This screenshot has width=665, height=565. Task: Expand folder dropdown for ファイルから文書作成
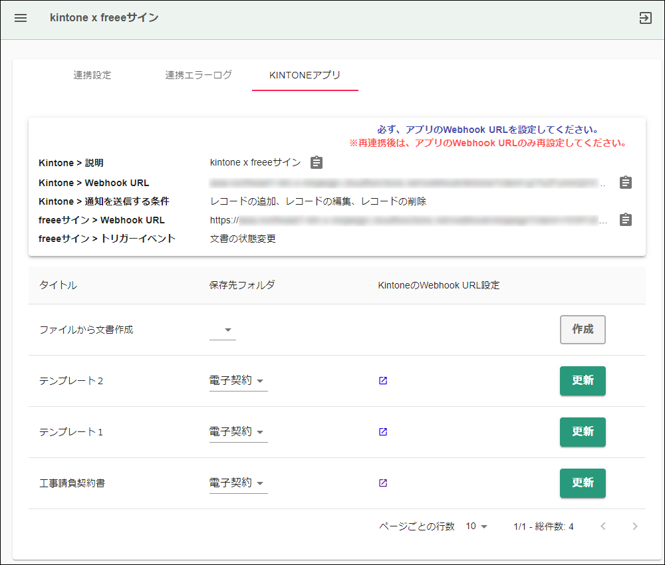(x=223, y=330)
